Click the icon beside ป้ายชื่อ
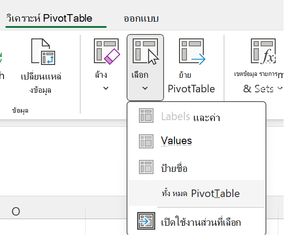 tap(146, 167)
